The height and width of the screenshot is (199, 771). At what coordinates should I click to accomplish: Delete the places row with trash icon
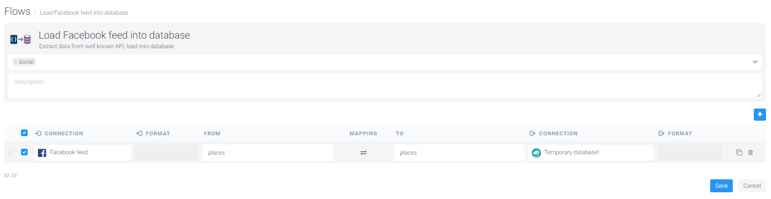coord(750,152)
